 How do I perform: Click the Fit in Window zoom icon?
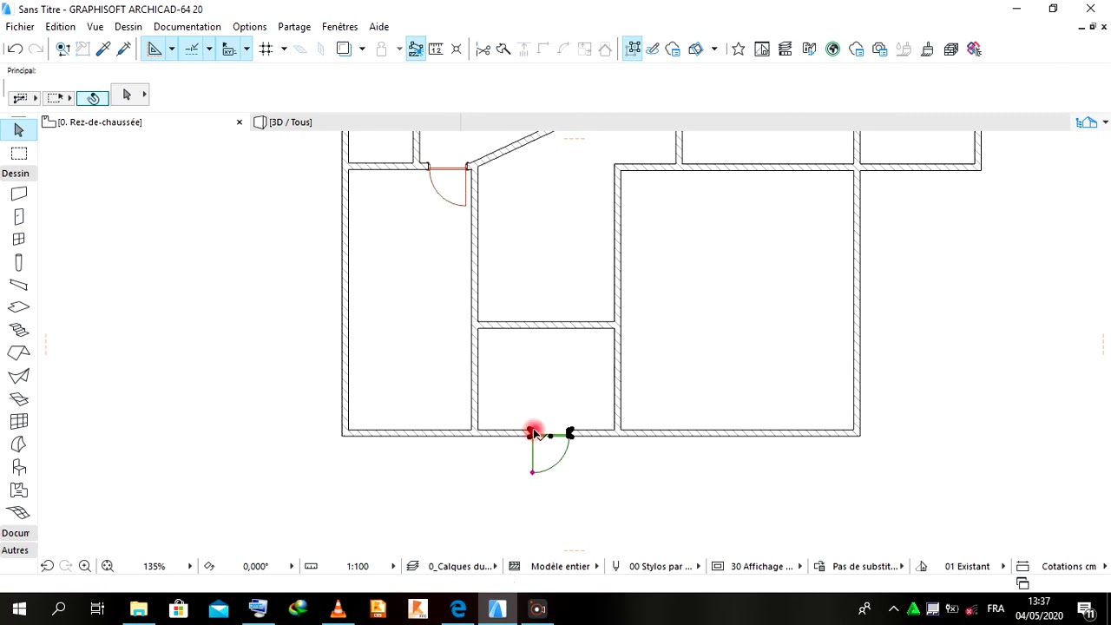pos(108,567)
